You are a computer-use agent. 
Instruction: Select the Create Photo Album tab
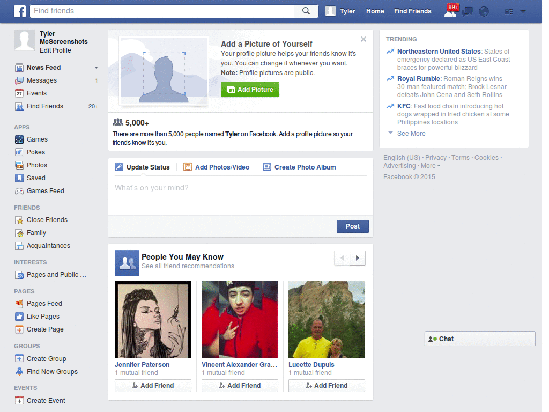pos(299,167)
